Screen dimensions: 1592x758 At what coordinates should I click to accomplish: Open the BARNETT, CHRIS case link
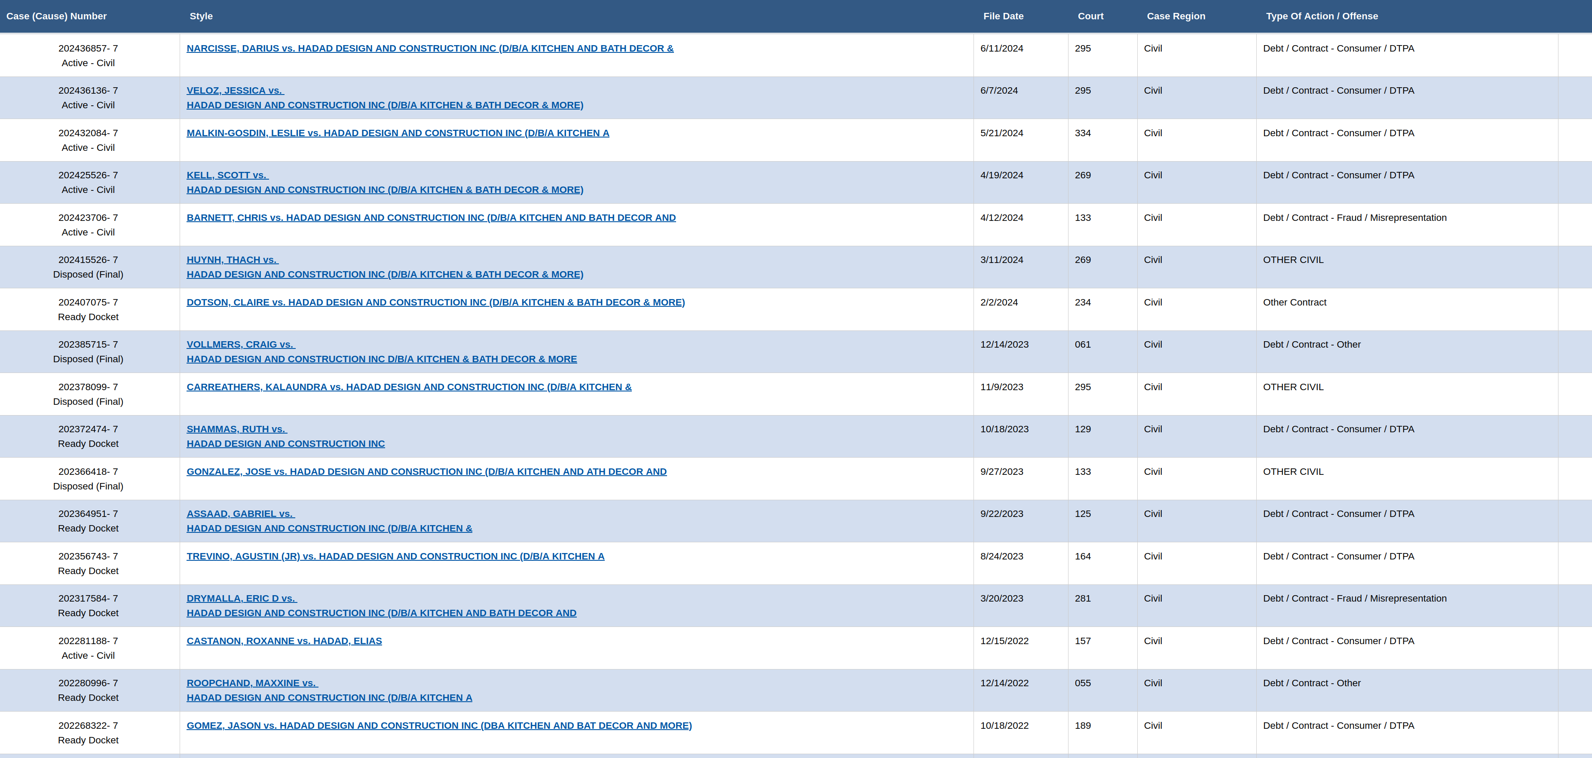tap(432, 217)
